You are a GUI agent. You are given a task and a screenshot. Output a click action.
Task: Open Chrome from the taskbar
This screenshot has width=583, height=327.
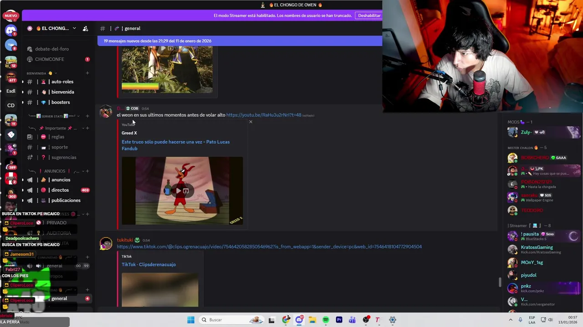coord(286,320)
